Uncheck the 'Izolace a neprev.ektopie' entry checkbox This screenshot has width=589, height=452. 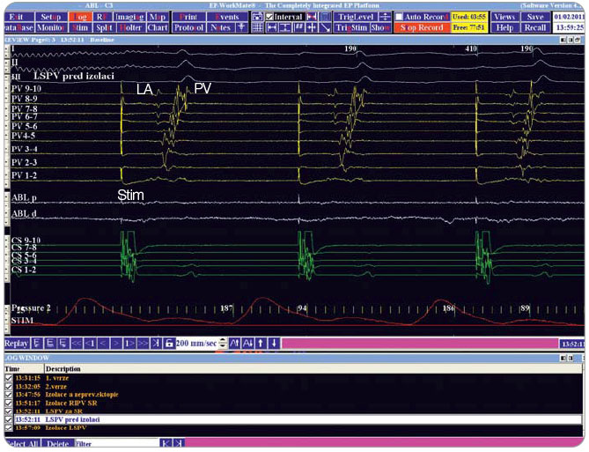(9, 395)
